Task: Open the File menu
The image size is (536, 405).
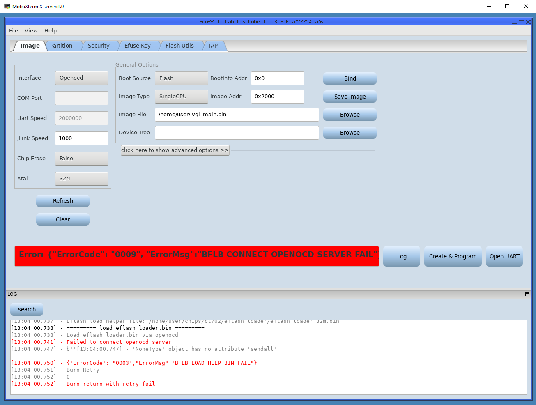Action: [x=14, y=31]
